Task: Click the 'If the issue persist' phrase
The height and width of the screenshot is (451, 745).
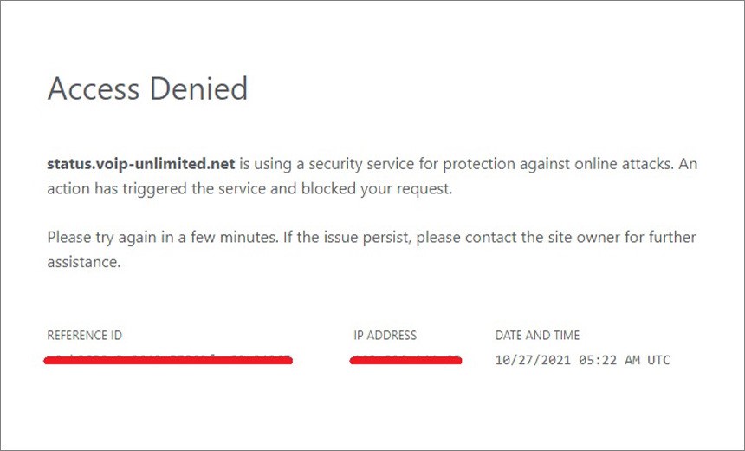Action: [x=347, y=238]
